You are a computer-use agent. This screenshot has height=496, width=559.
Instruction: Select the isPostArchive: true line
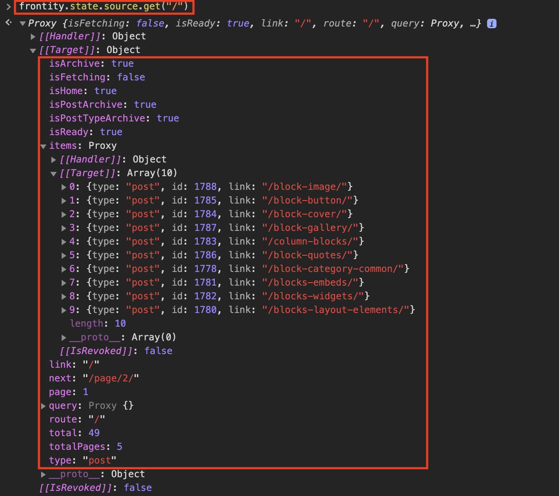[x=103, y=104]
